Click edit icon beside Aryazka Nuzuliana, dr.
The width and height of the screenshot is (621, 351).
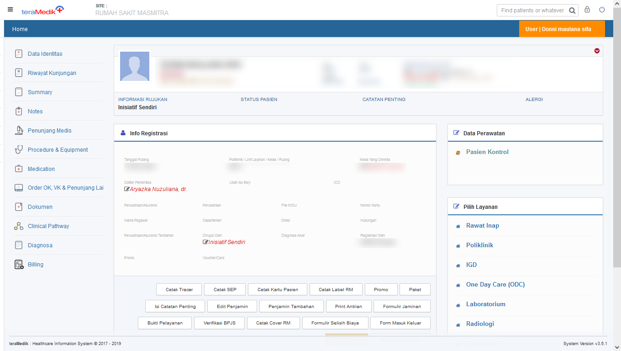pos(126,189)
